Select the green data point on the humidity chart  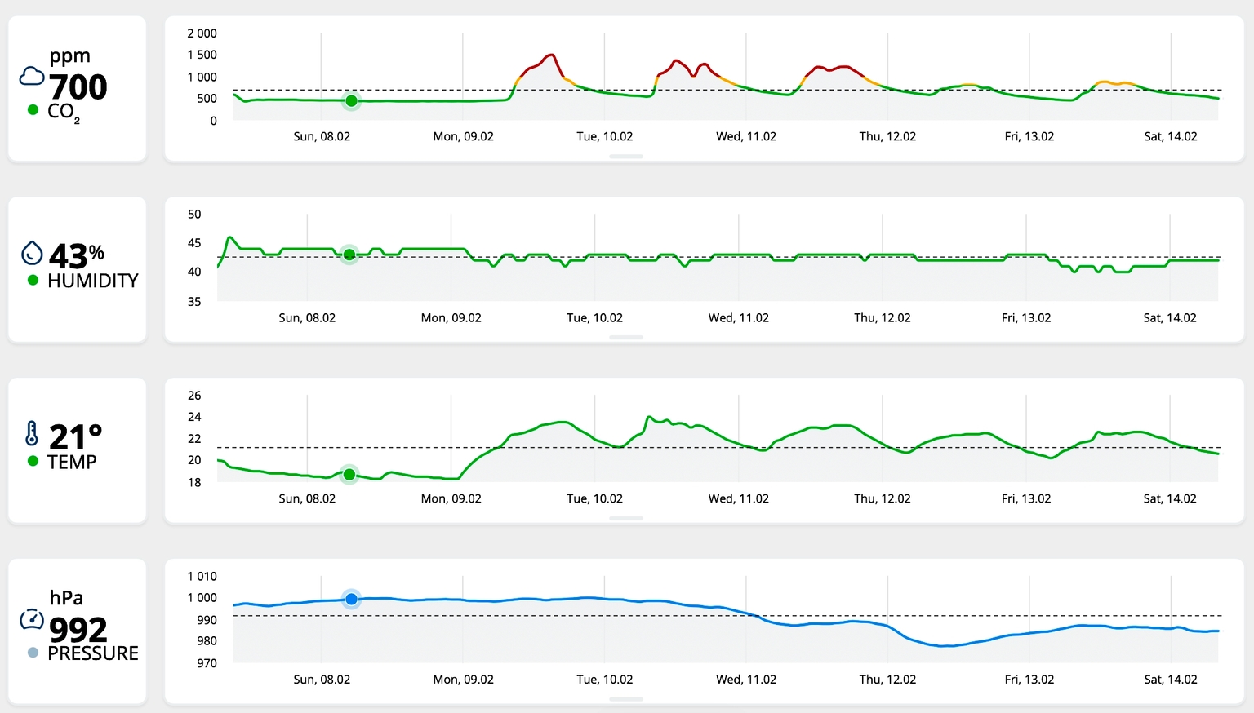point(349,255)
